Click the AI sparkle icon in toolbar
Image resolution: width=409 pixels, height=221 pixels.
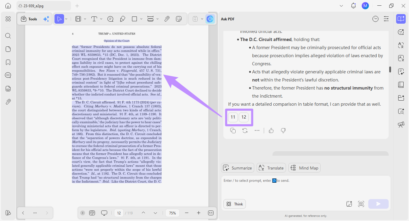click(x=46, y=19)
